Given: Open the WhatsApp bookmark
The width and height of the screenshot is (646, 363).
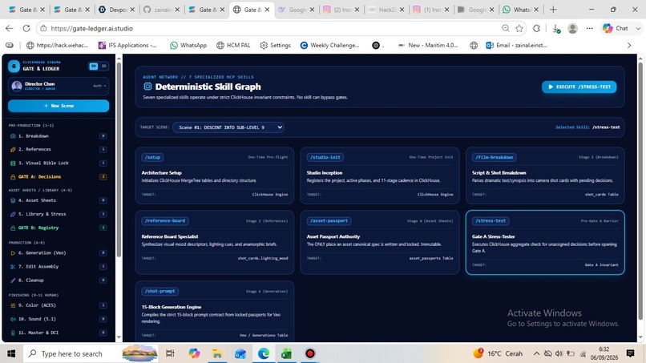Looking at the screenshot, I should click(x=188, y=46).
